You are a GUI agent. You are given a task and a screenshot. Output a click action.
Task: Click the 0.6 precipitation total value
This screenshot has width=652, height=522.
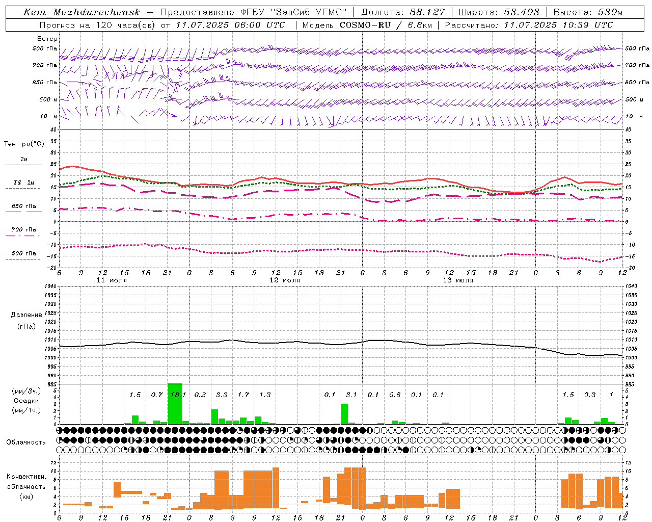395,395
